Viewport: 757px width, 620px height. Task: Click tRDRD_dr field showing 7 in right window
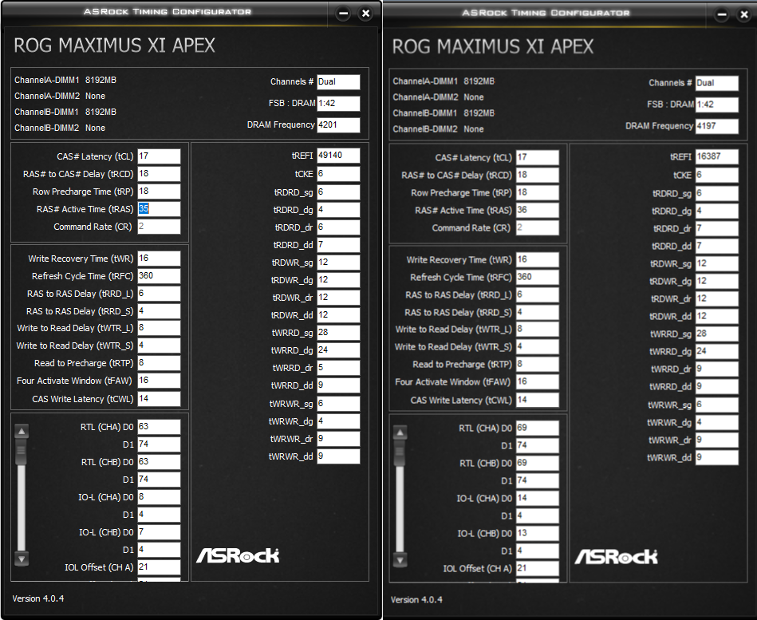[x=717, y=229]
